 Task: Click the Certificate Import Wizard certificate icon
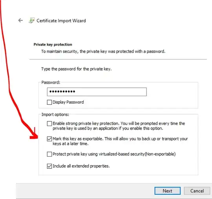tap(32, 20)
